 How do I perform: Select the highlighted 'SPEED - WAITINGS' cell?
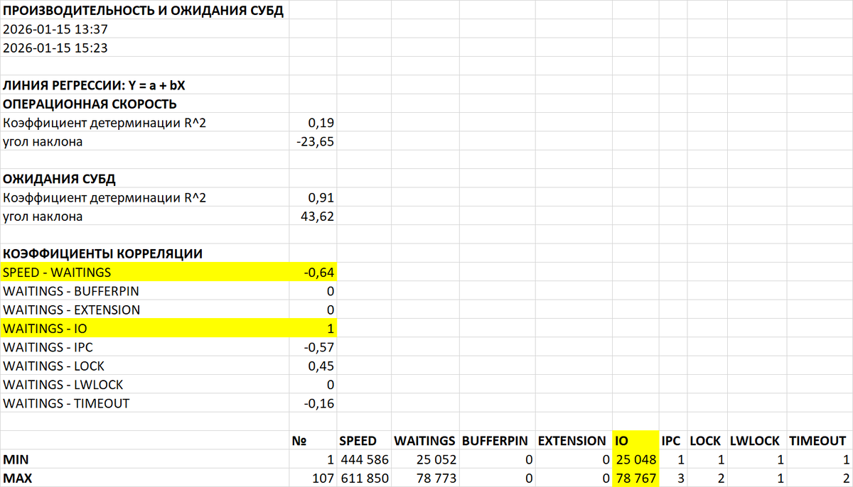pos(144,273)
